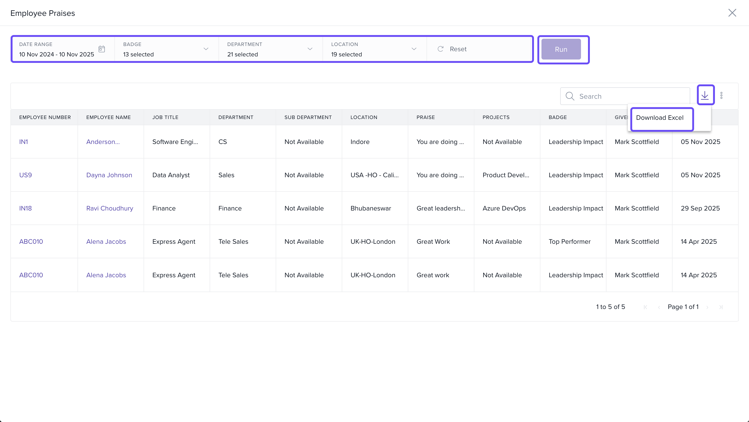749x422 pixels.
Task: Click previous page pagination arrow
Action: [659, 307]
